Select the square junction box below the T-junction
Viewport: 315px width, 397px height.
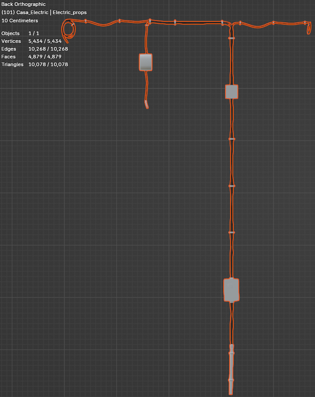click(x=231, y=92)
